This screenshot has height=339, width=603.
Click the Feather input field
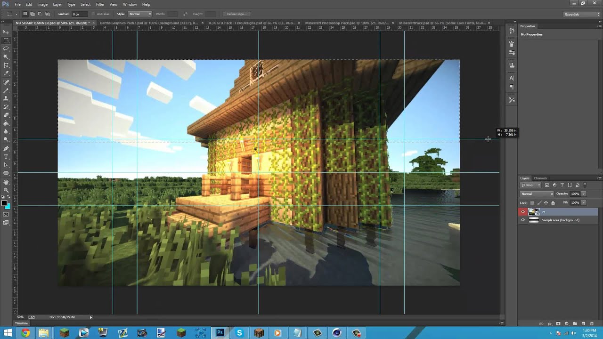pyautogui.click(x=80, y=14)
